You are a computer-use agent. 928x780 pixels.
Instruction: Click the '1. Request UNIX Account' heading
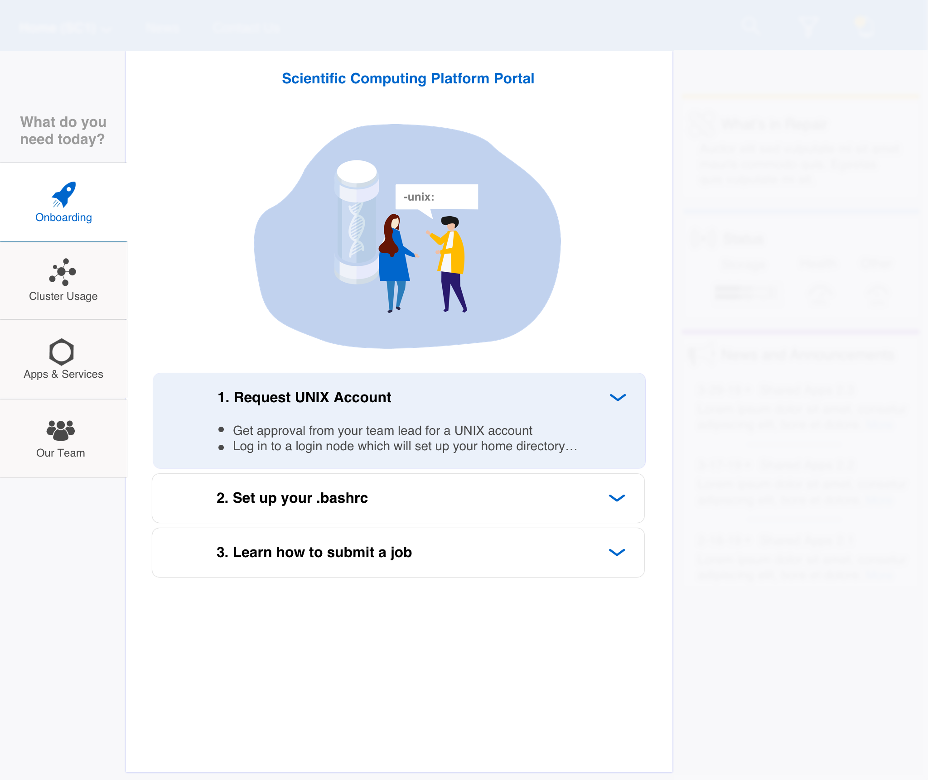click(x=304, y=397)
